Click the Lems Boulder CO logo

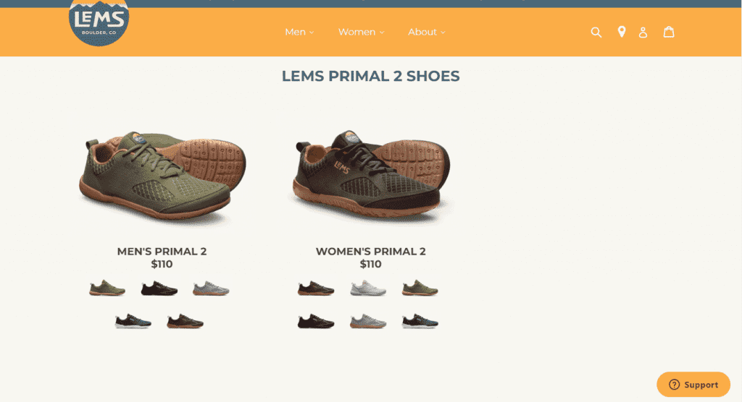99,21
